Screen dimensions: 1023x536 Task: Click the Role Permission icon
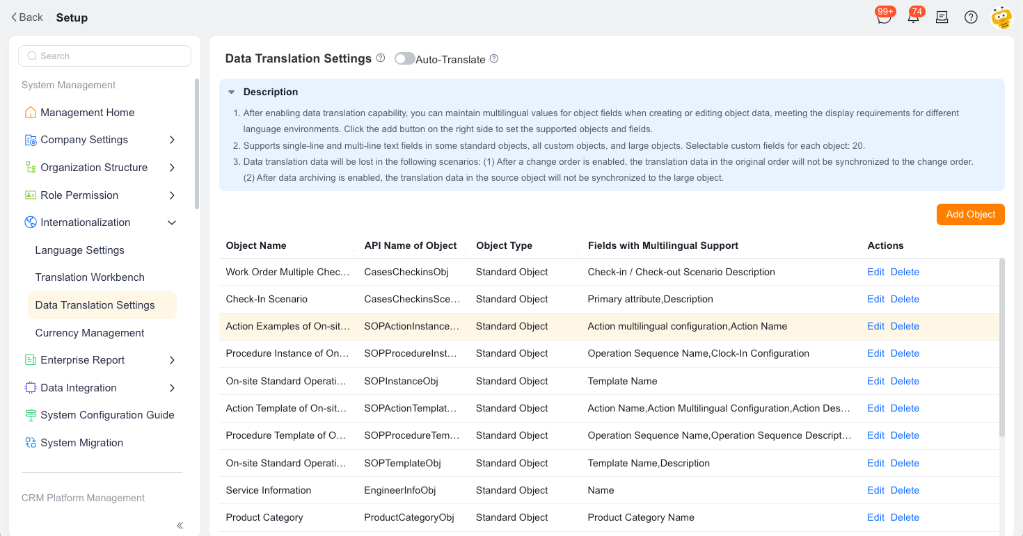tap(31, 195)
